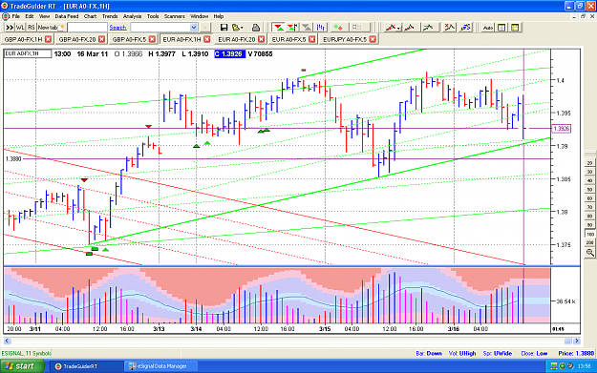The height and width of the screenshot is (373, 597).
Task: Click the horizontal scrollbar right arrow
Action: (x=577, y=342)
